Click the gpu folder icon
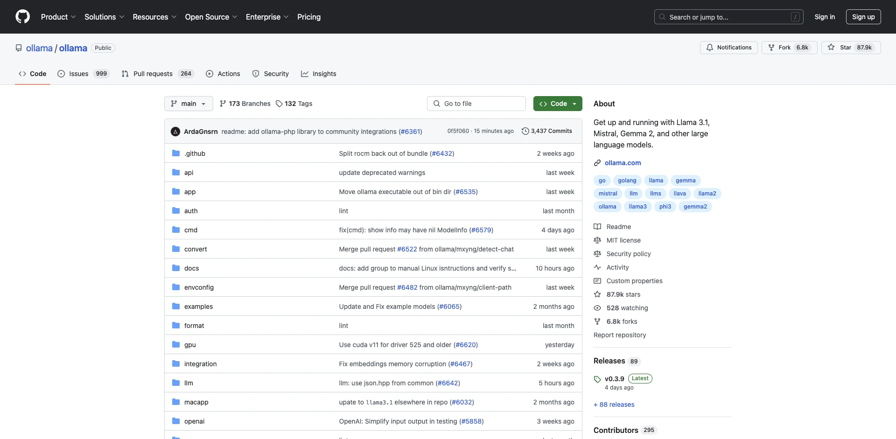Screen dimensions: 896x439 (x=176, y=345)
